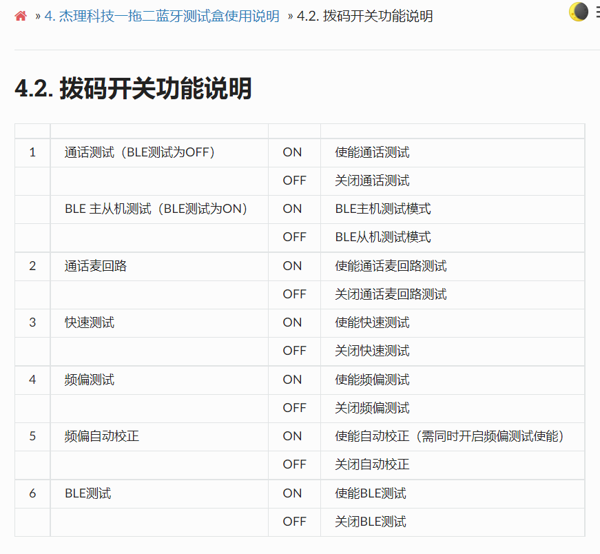Click switch number 5 in the table
Image resolution: width=600 pixels, height=554 pixels.
click(x=32, y=436)
